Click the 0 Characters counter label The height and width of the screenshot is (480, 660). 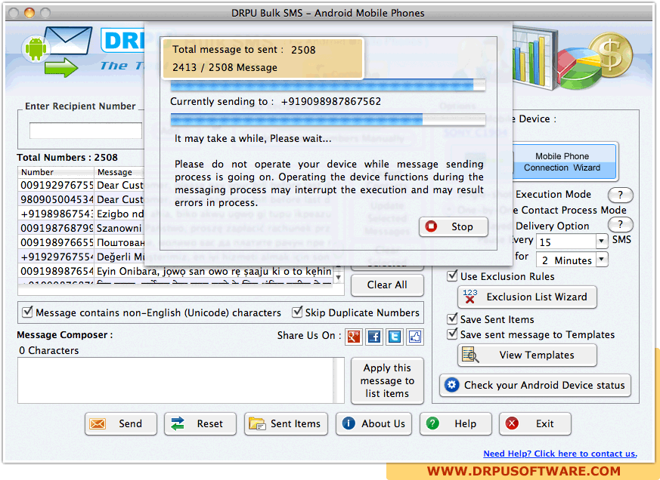(x=49, y=350)
